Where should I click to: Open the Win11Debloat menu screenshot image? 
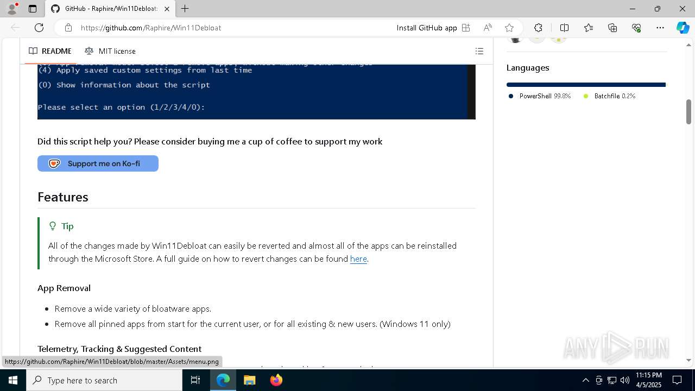pyautogui.click(x=256, y=92)
